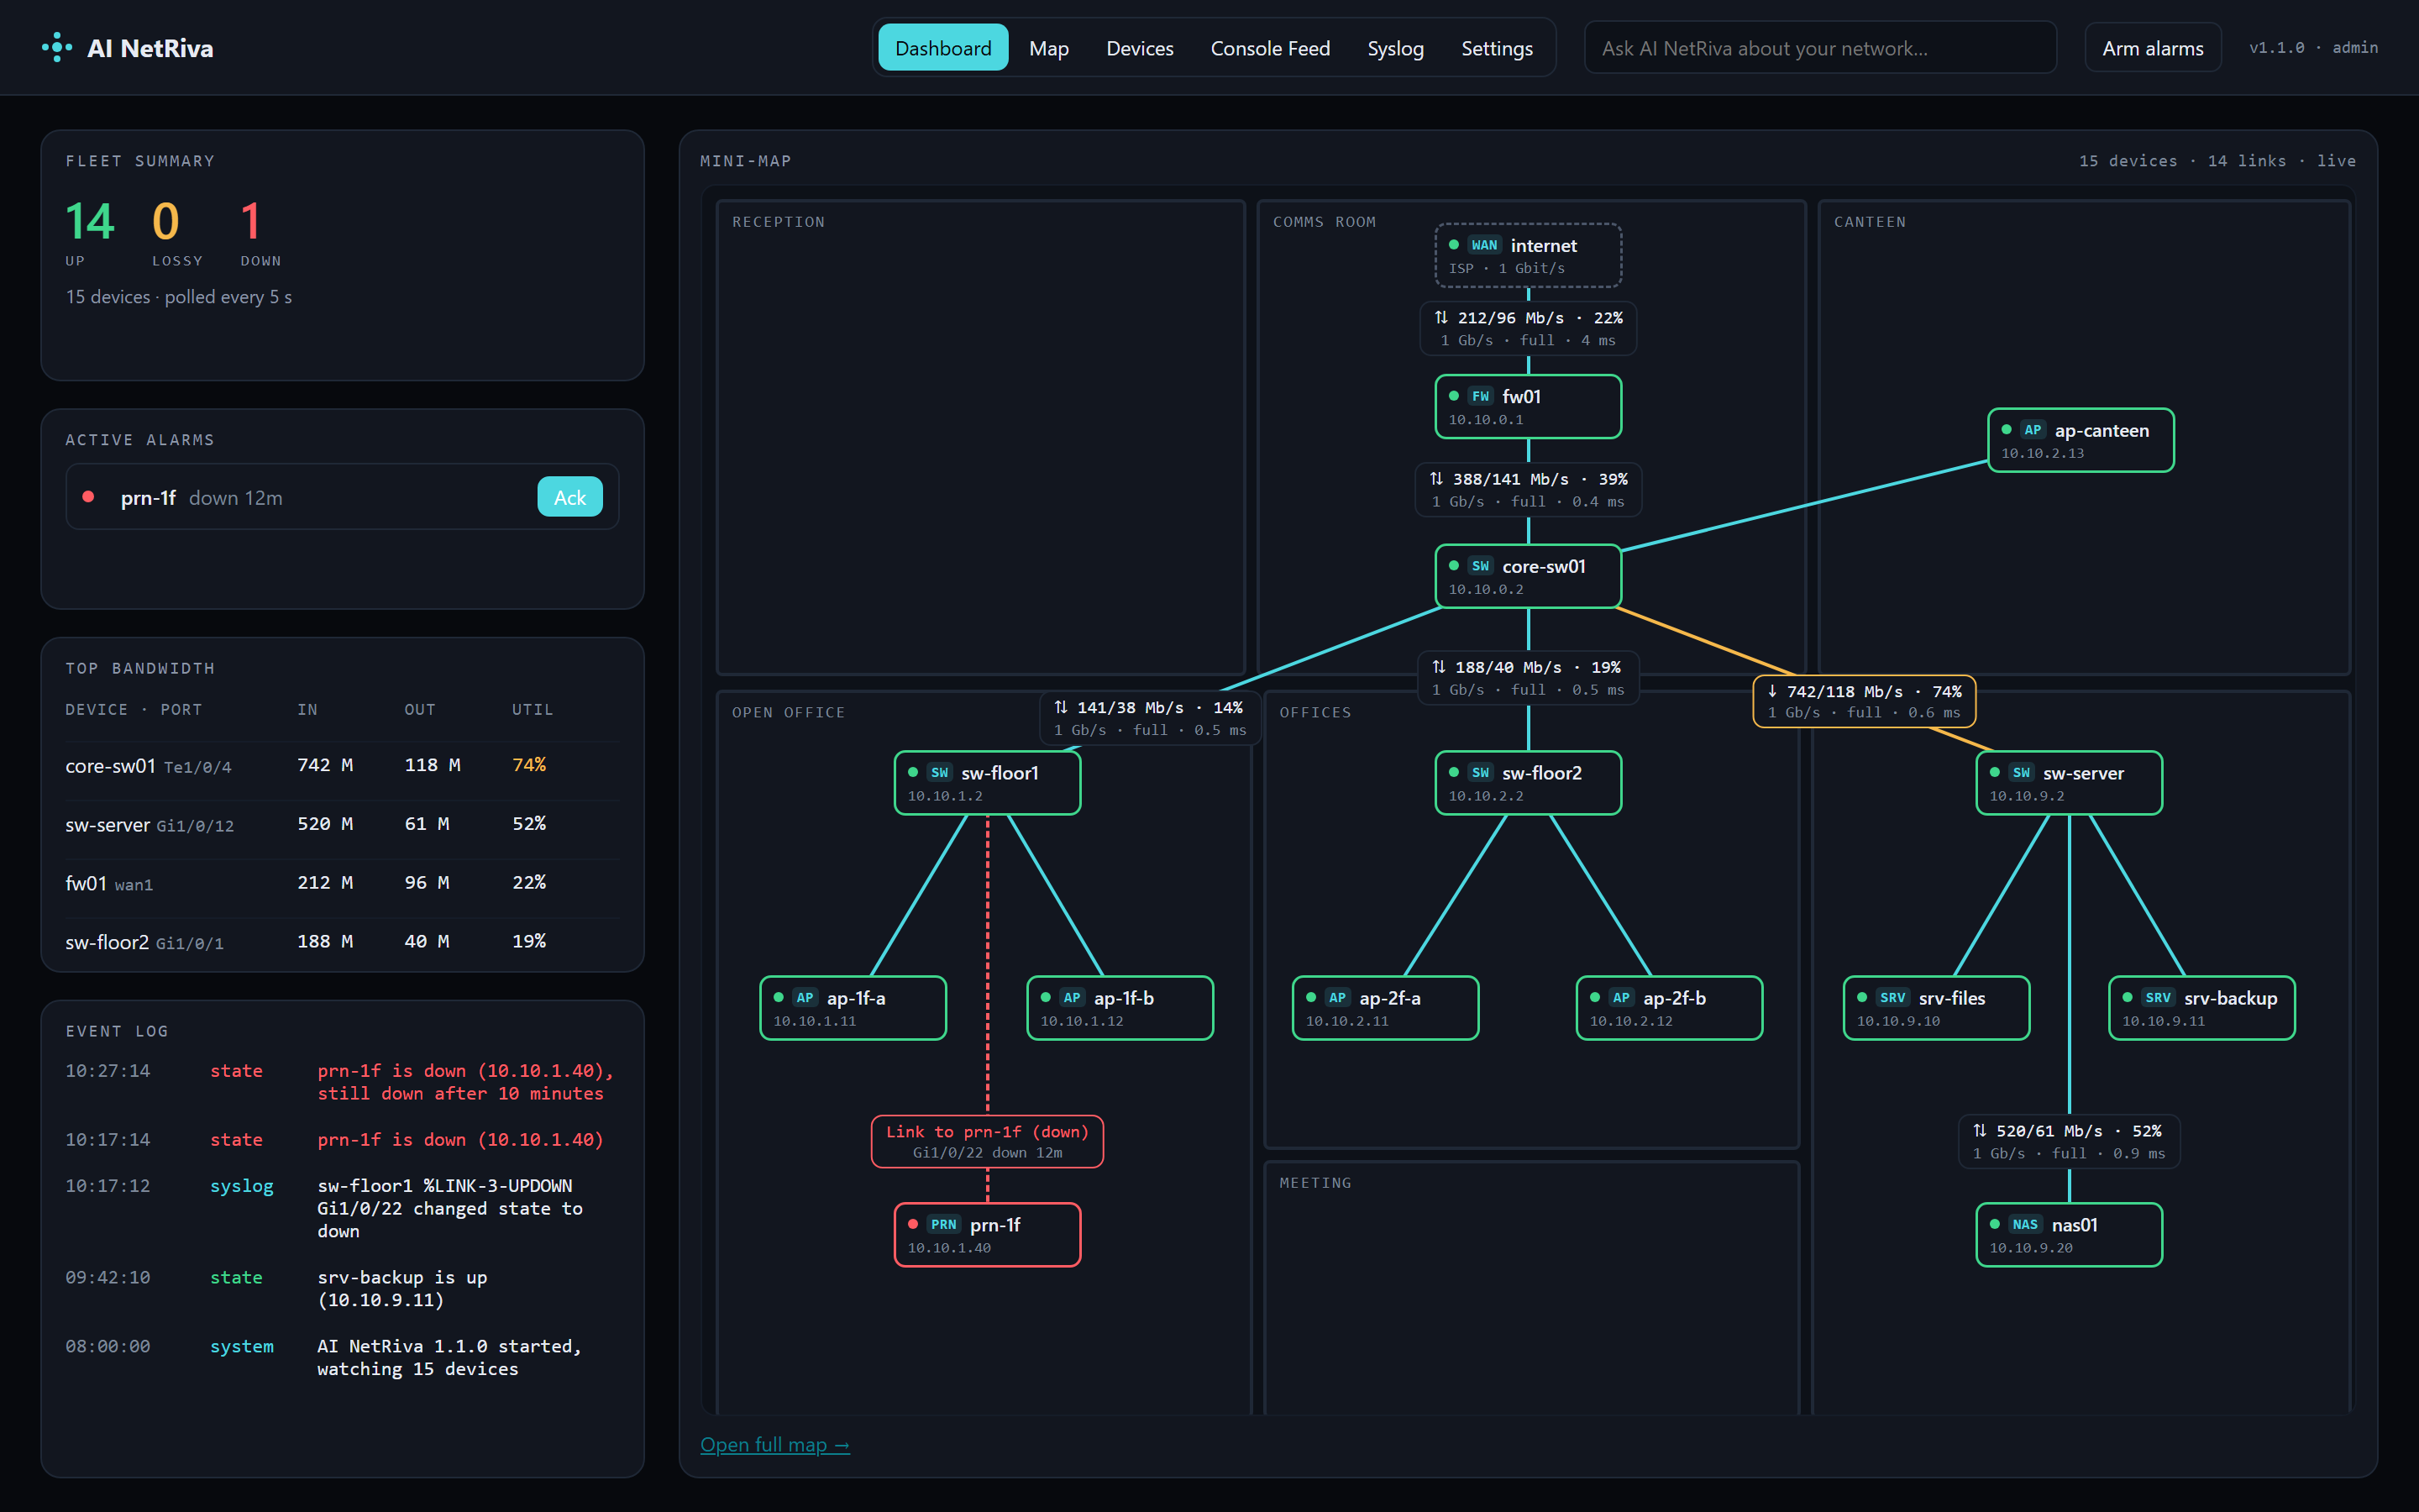Go to the Console Feed tab

coord(1269,48)
